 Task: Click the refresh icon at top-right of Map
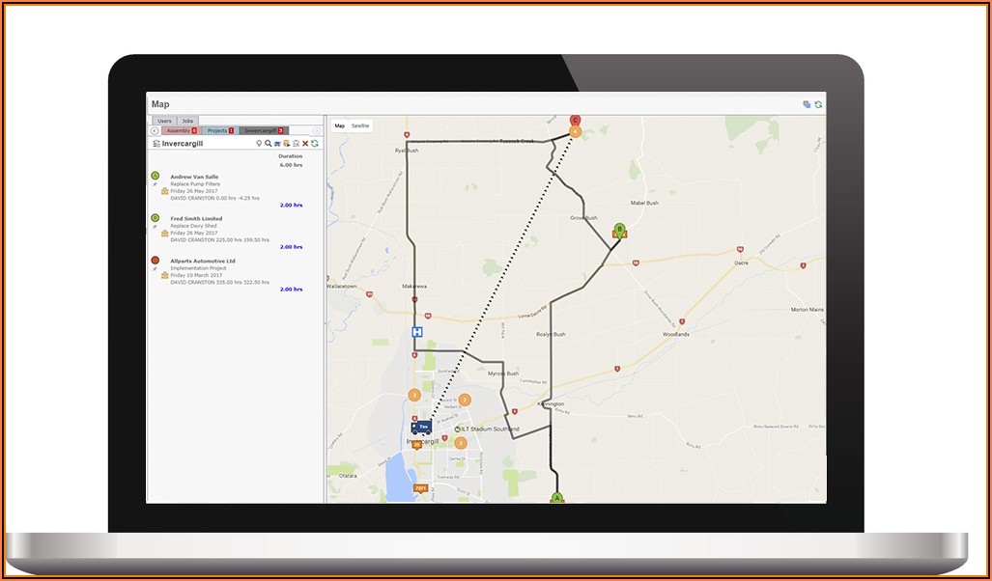click(x=818, y=104)
